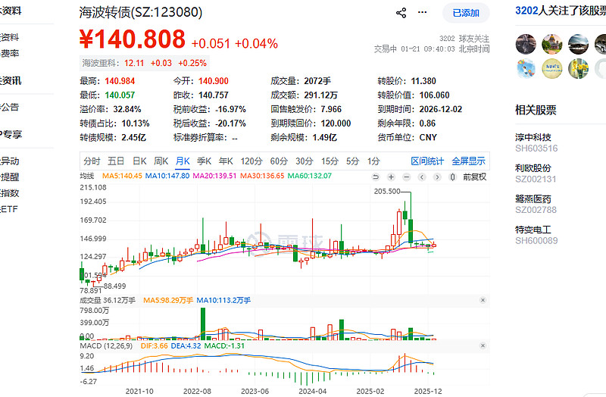Switch to the 季K chart tab
The width and height of the screenshot is (606, 397).
click(x=204, y=161)
